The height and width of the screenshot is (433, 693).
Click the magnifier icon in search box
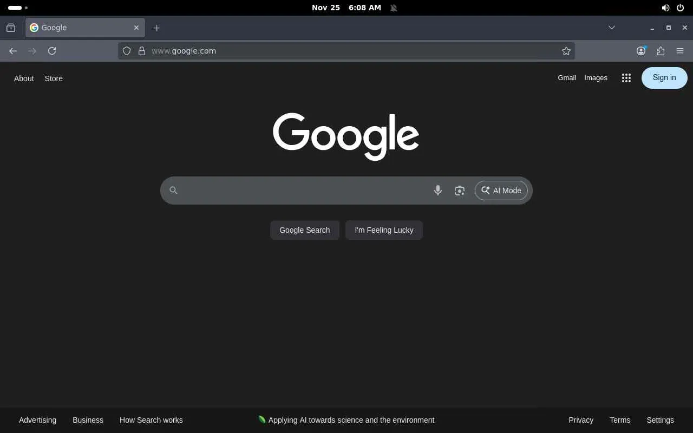pos(174,191)
